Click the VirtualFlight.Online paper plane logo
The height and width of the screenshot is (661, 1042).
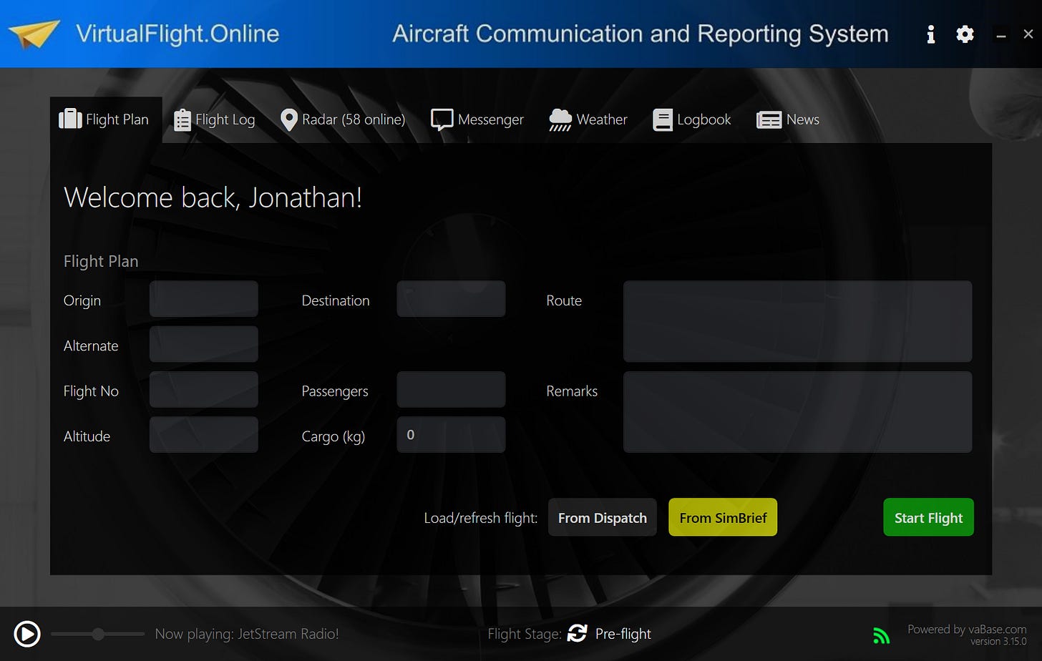coord(34,34)
